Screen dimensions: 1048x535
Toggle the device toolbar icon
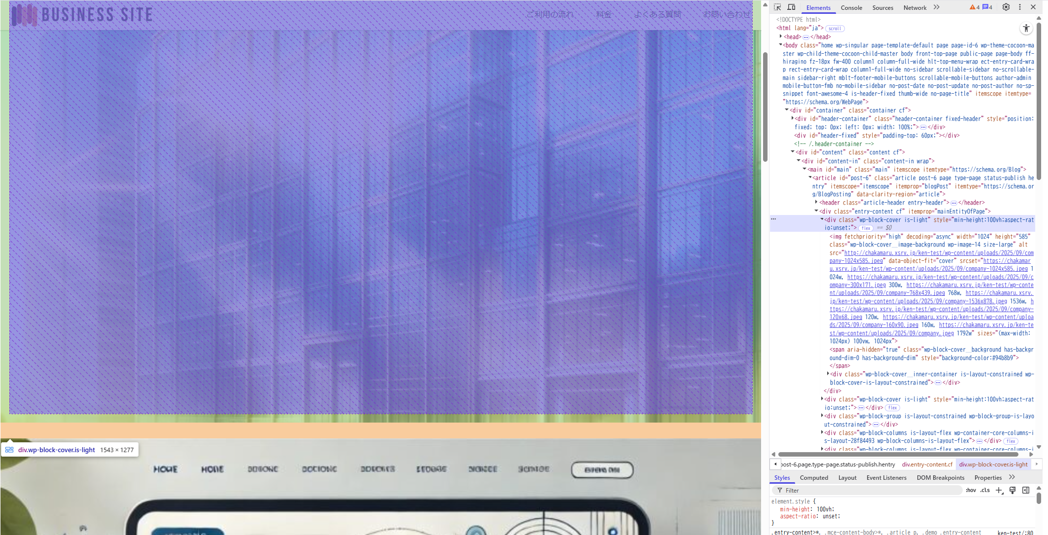(x=791, y=7)
